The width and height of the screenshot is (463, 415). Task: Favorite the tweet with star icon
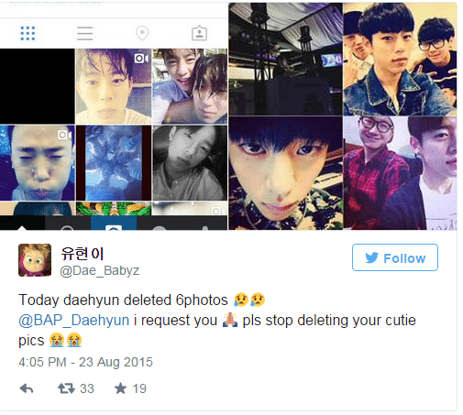(120, 388)
